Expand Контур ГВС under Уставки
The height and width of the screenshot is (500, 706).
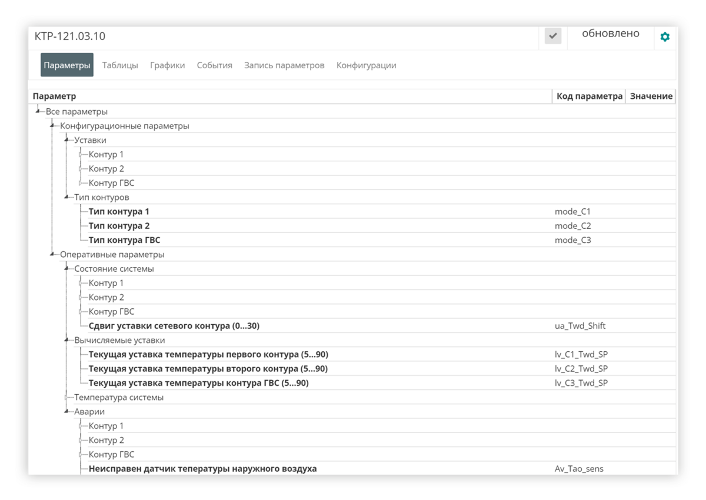pos(81,183)
